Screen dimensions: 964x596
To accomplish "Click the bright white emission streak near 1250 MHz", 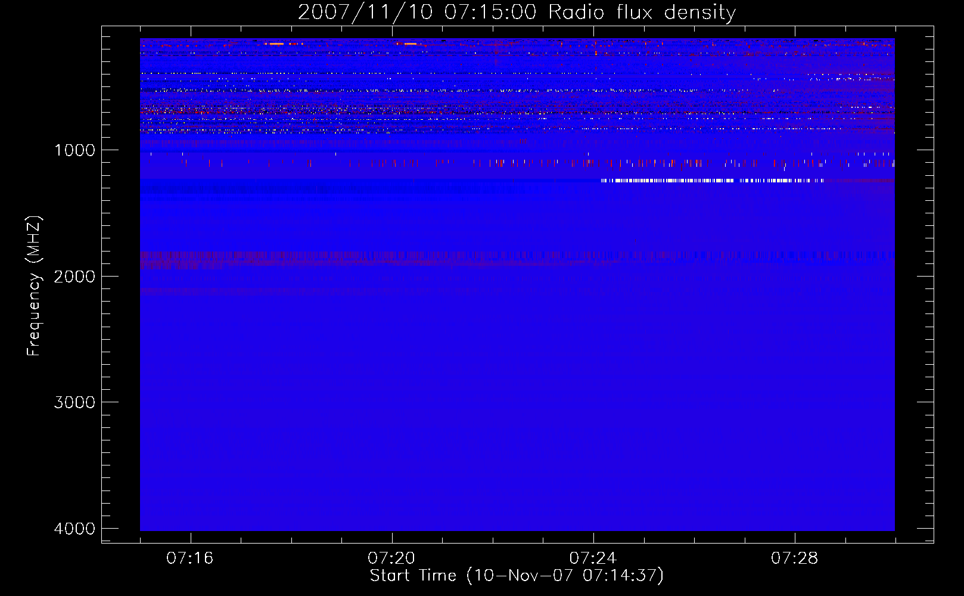I will click(x=713, y=181).
